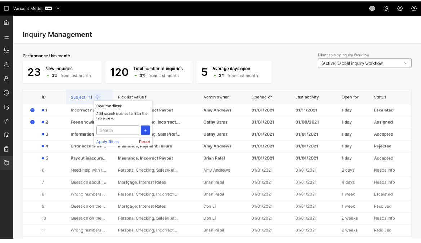Click the lock icon in the sidebar
Screen dimensions: 421x243
point(6,79)
